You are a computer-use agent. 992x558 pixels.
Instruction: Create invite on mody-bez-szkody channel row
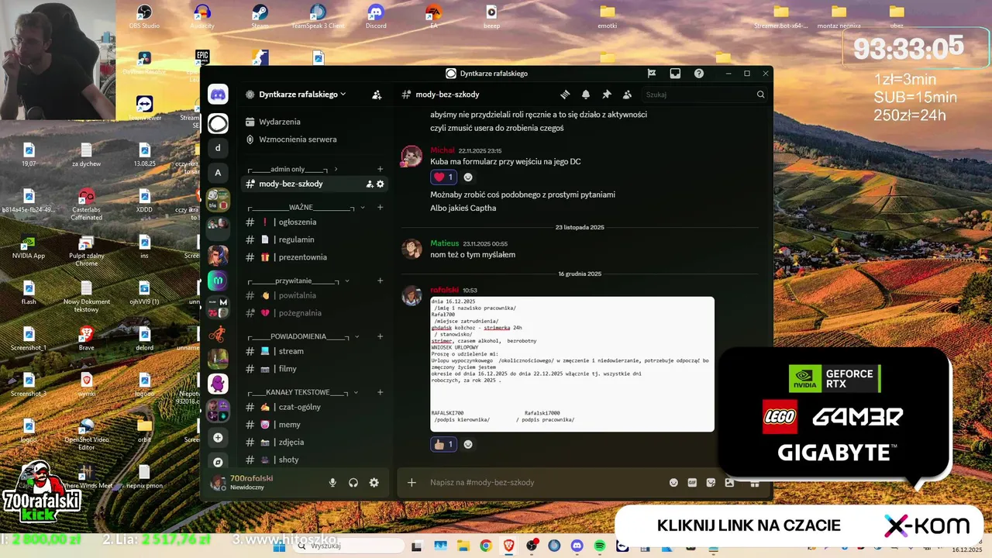(370, 184)
